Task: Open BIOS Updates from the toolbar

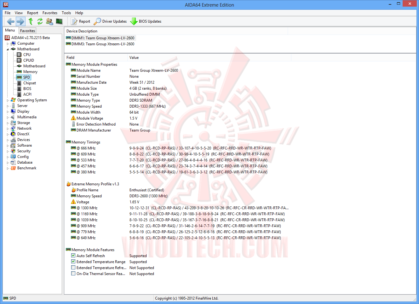Action: tap(146, 21)
